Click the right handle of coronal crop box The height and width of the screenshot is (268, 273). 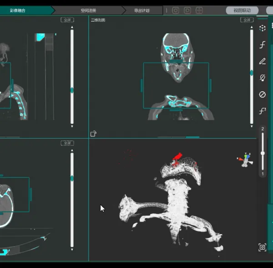pos(211,86)
